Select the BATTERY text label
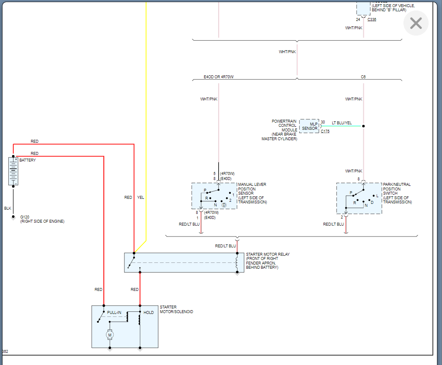Screen dimensions: 442x365 pyautogui.click(x=28, y=160)
